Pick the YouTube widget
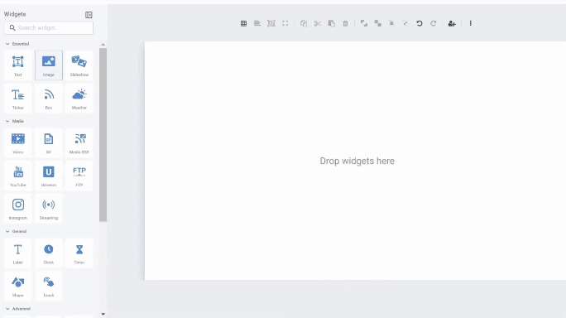The width and height of the screenshot is (566, 318). 18,176
